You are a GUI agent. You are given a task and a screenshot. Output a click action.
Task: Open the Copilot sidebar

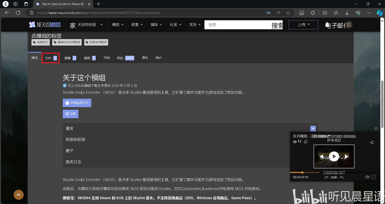tap(380, 13)
